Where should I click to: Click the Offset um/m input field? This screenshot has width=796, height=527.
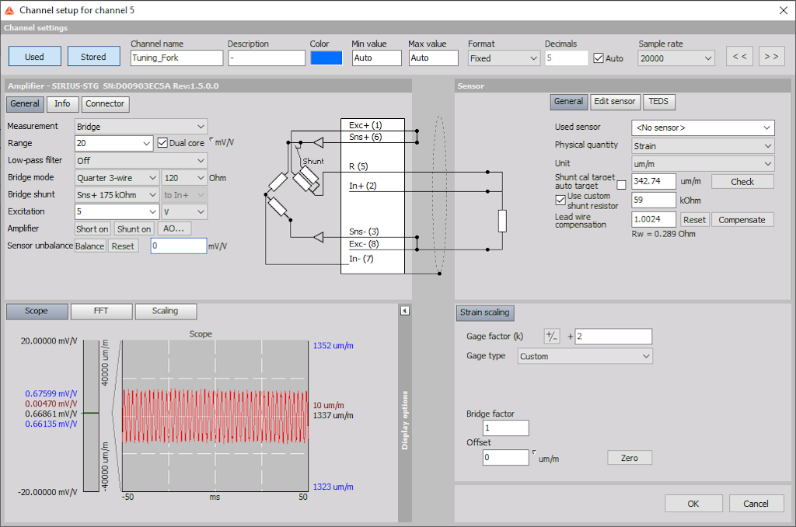click(505, 458)
